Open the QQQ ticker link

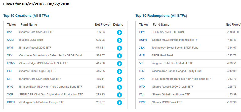pos(10,40)
